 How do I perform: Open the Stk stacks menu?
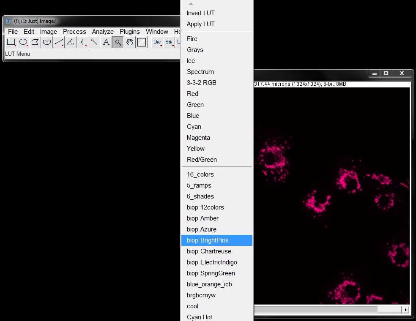pyautogui.click(x=169, y=42)
